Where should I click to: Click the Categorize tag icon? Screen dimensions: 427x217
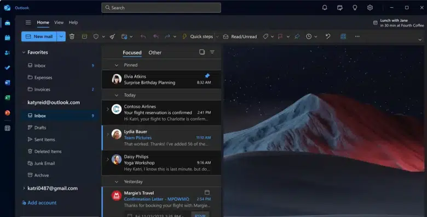coord(266,37)
